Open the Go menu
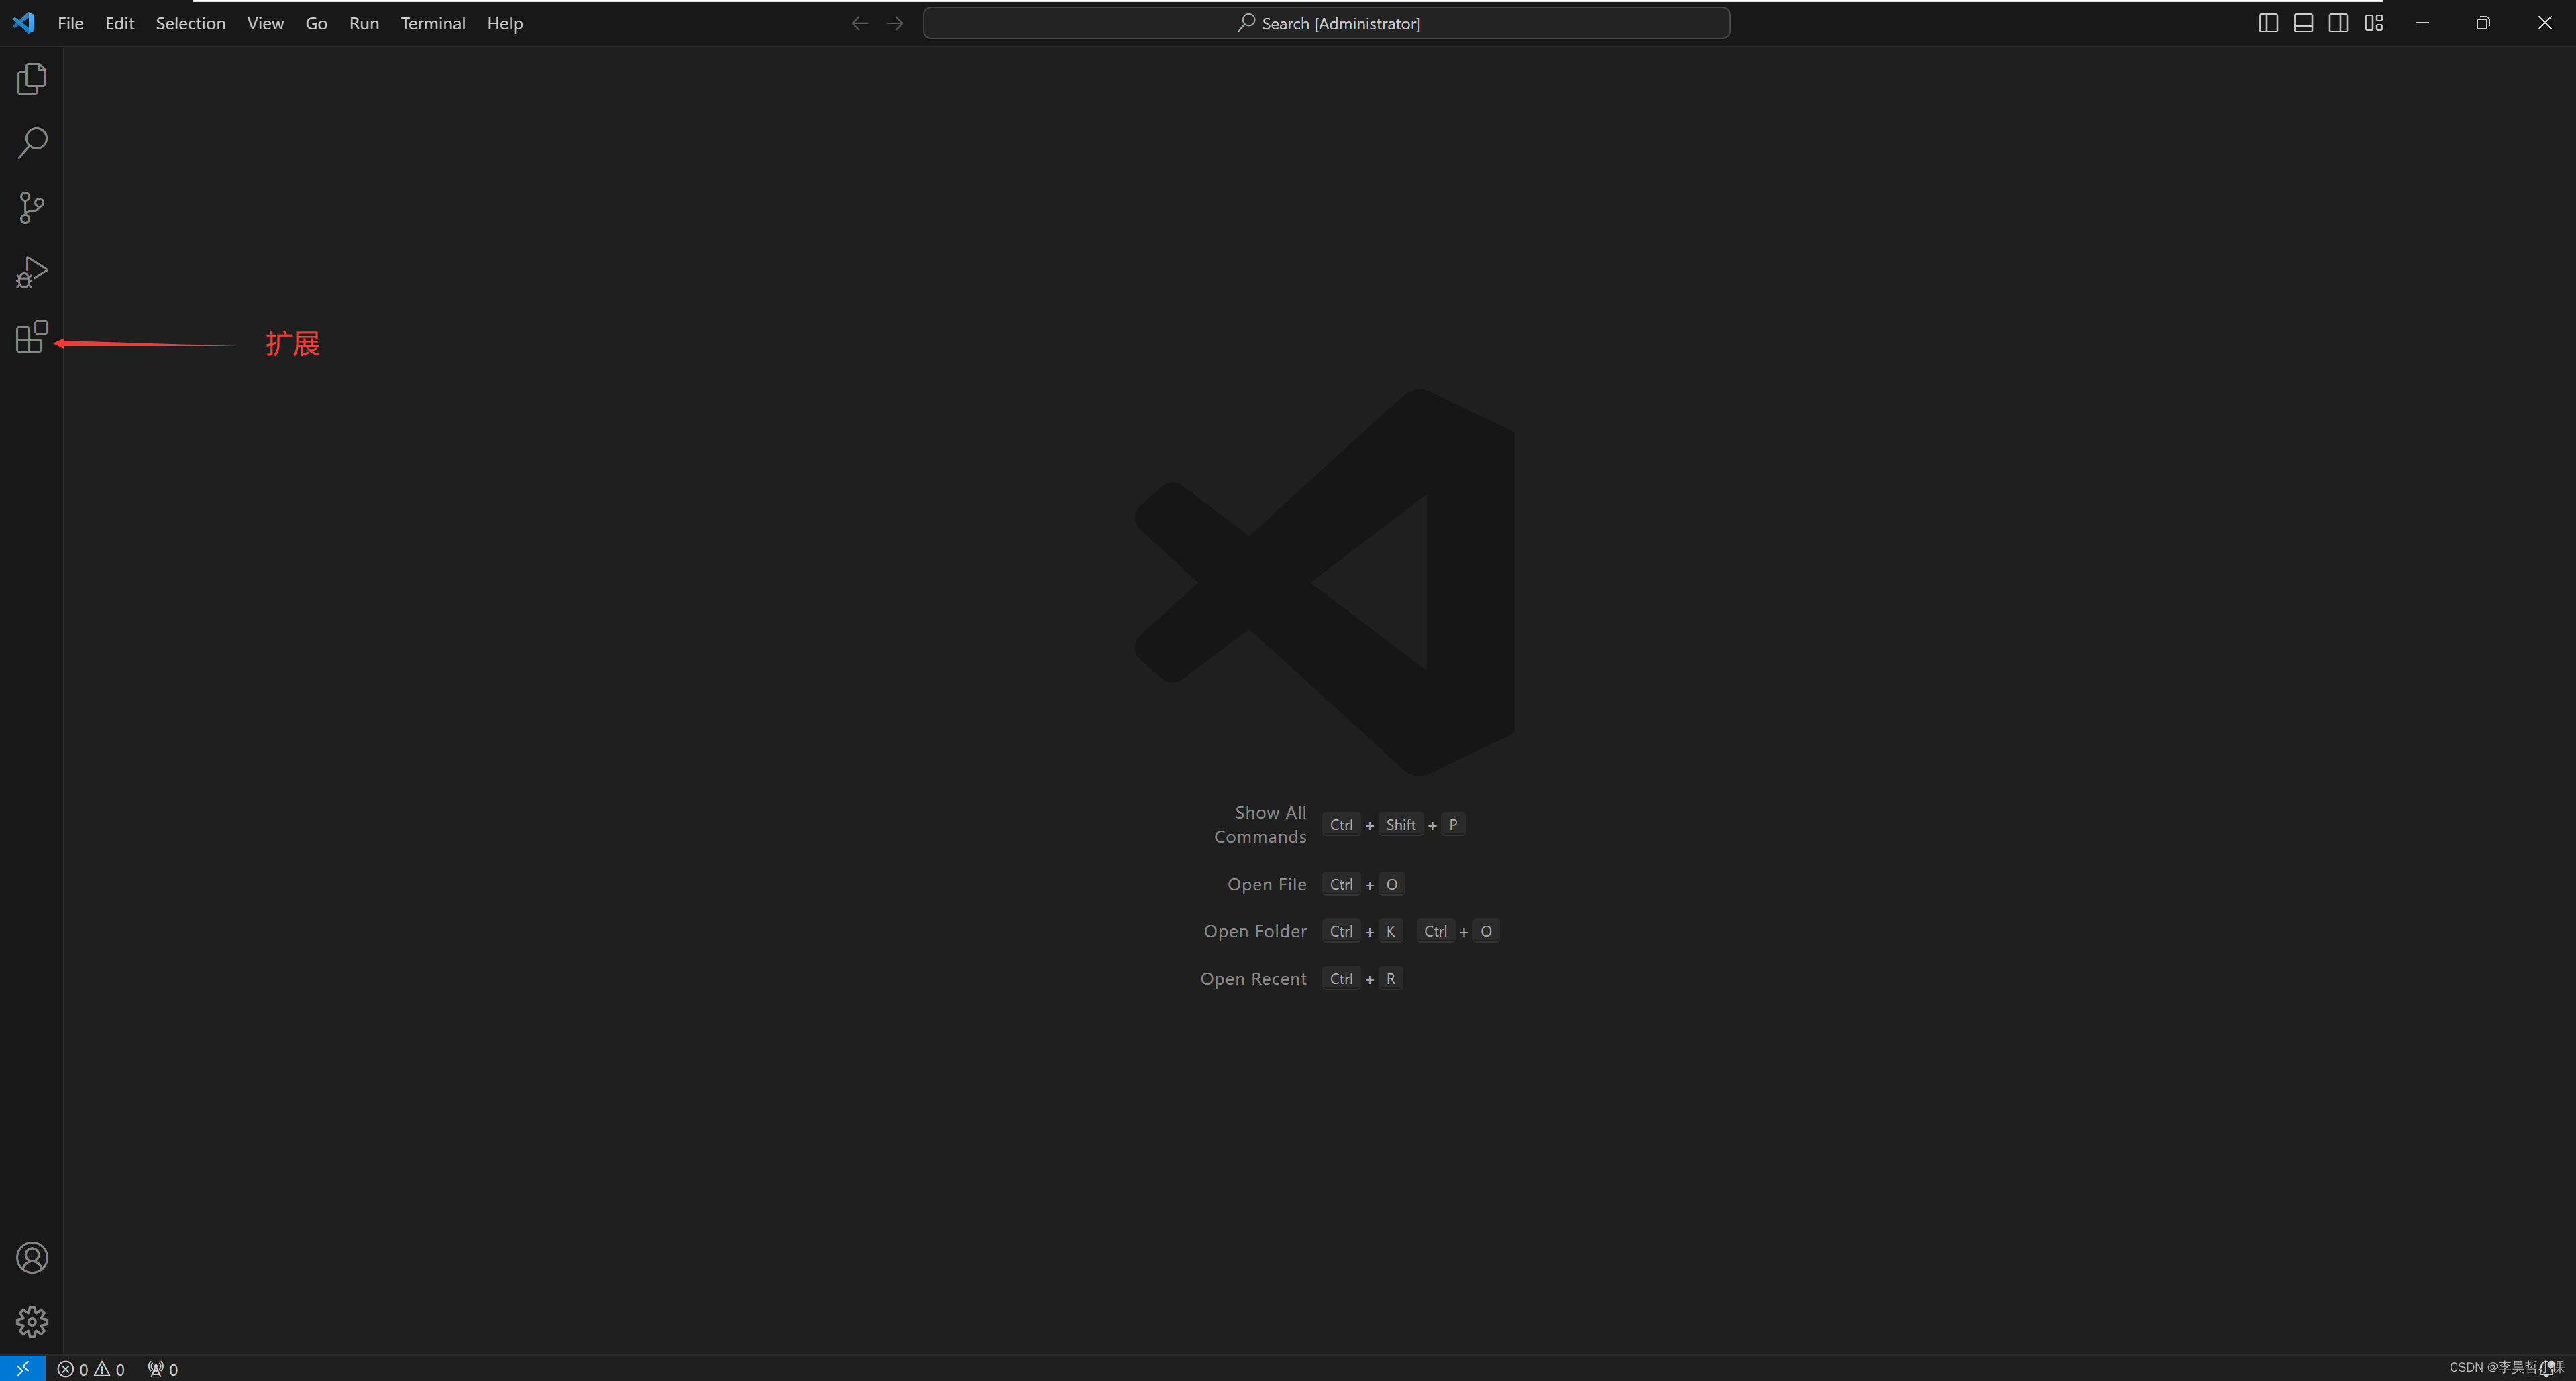Screen dimensions: 2576x1381 [x=316, y=23]
